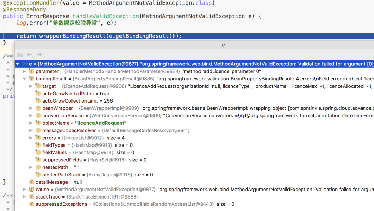Expand the 'messageCodesResolver' node

[31, 131]
